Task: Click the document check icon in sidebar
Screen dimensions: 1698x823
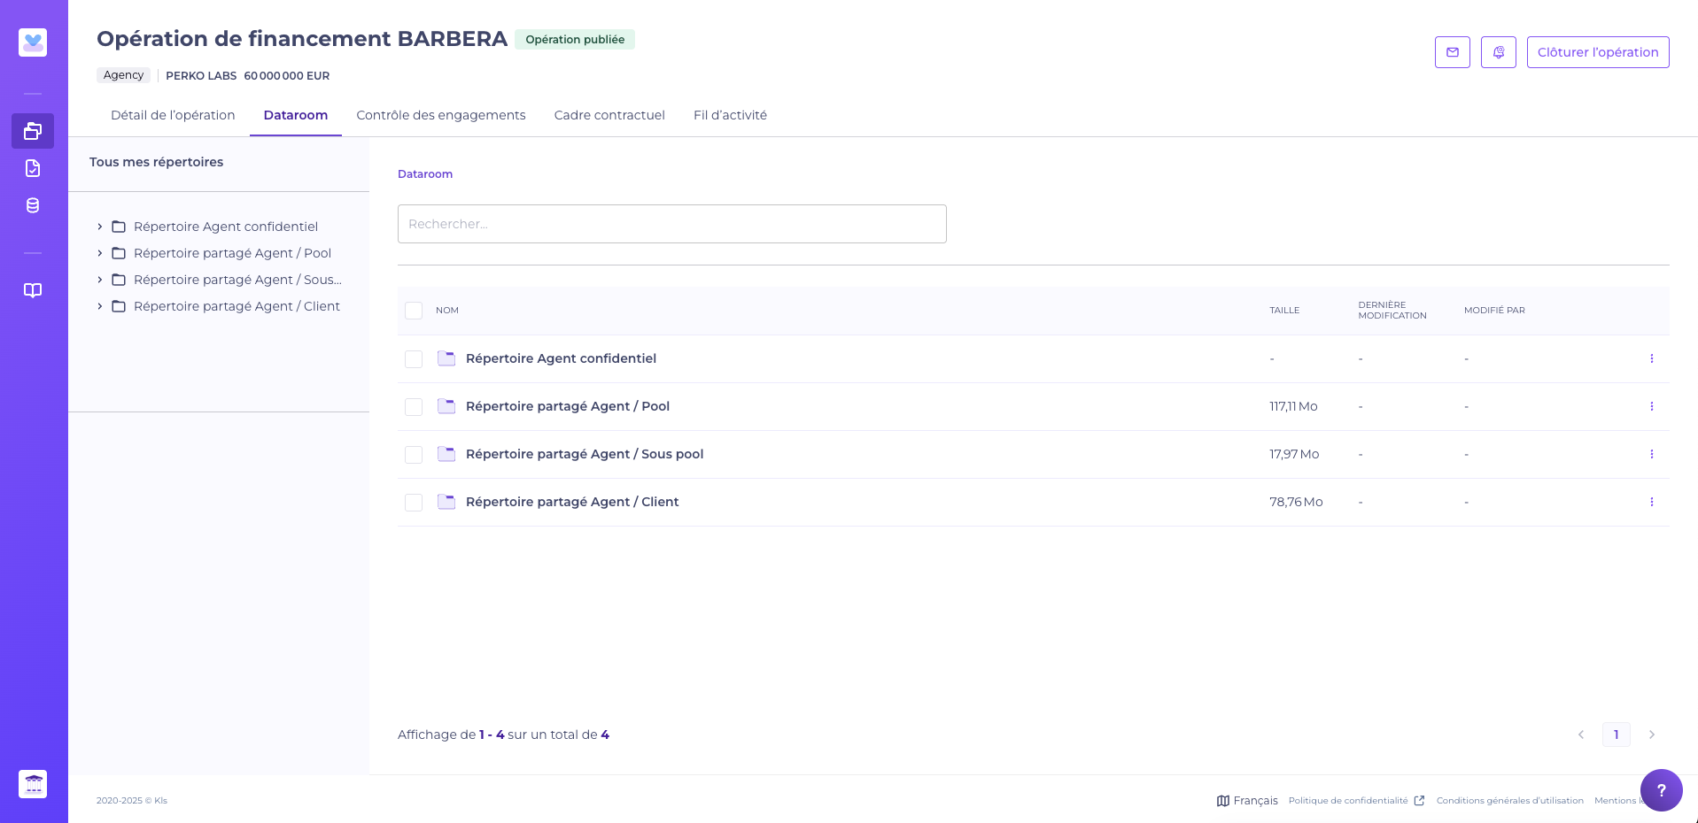Action: pyautogui.click(x=33, y=168)
